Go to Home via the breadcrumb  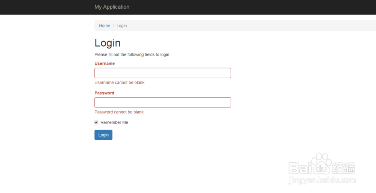pos(105,26)
